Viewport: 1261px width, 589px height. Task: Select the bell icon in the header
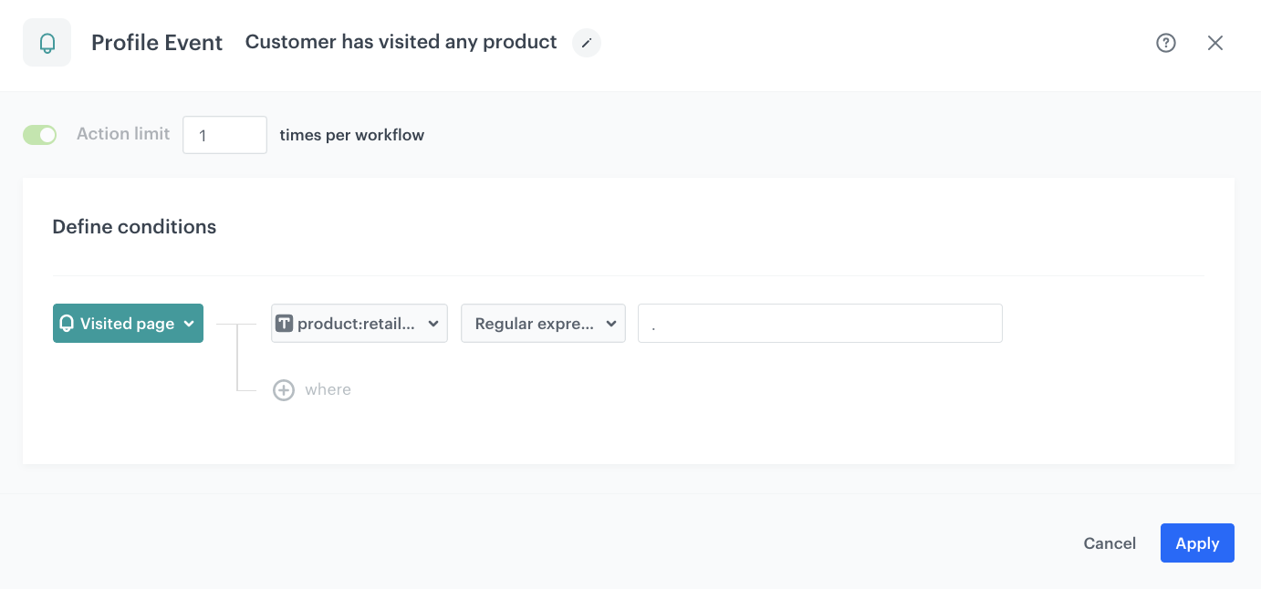click(x=47, y=42)
